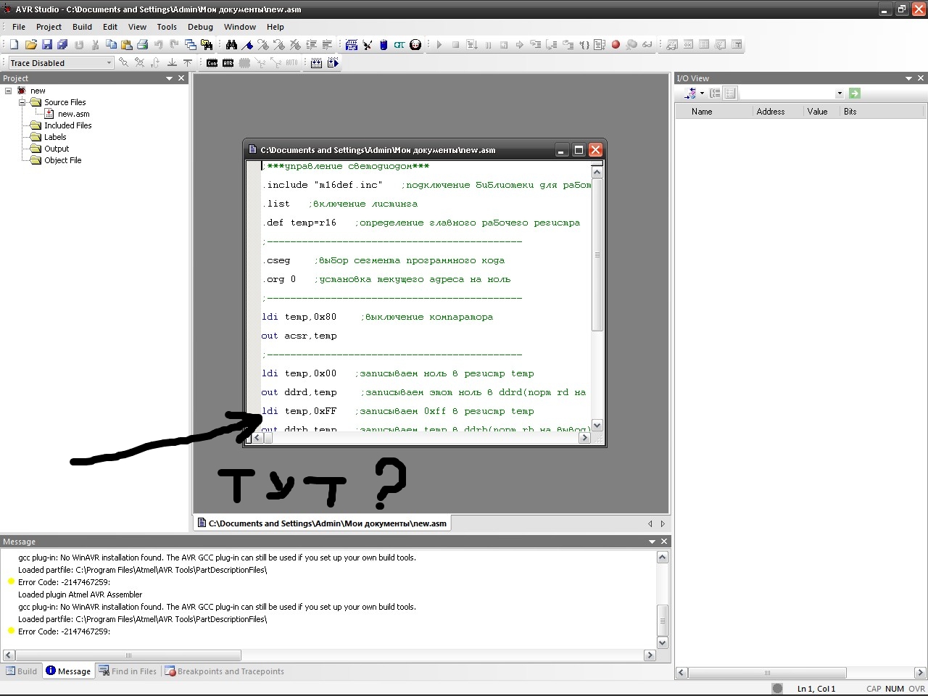Viewport: 928px width, 696px height.
Task: Open the Trace Disabled dropdown
Action: point(109,63)
